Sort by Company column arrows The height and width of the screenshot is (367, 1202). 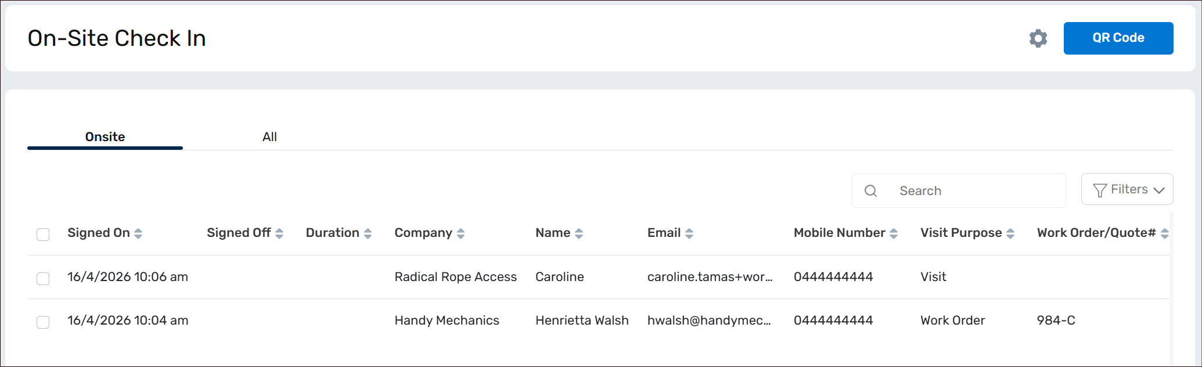460,233
